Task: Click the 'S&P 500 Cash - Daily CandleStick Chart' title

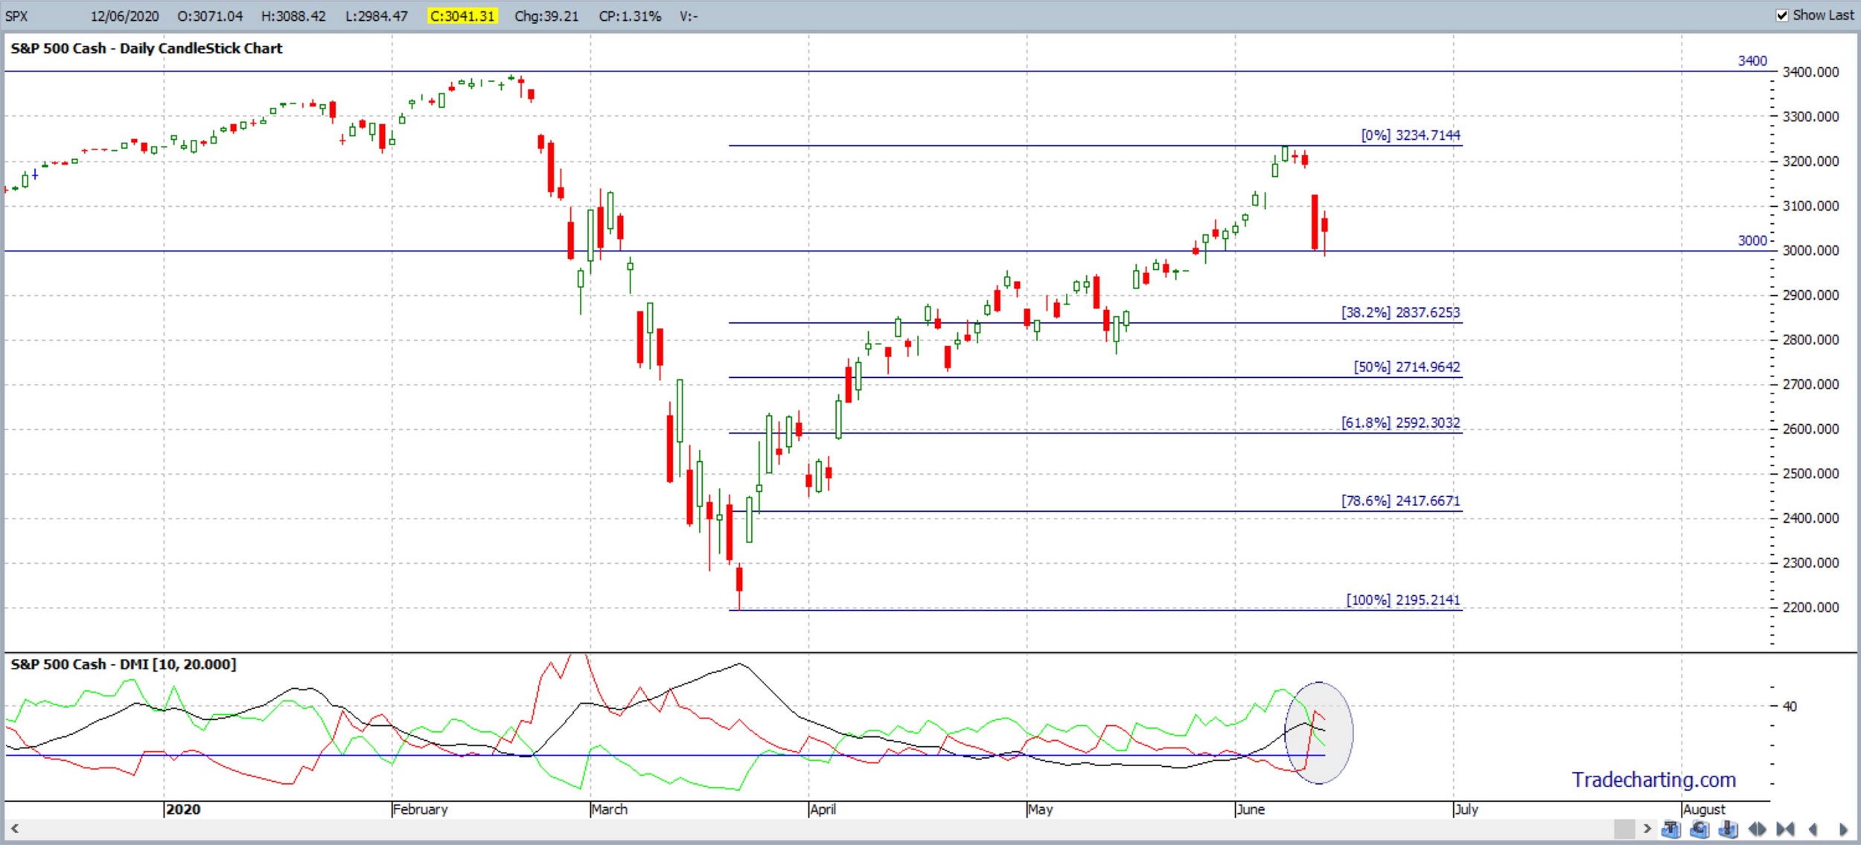Action: pos(147,48)
